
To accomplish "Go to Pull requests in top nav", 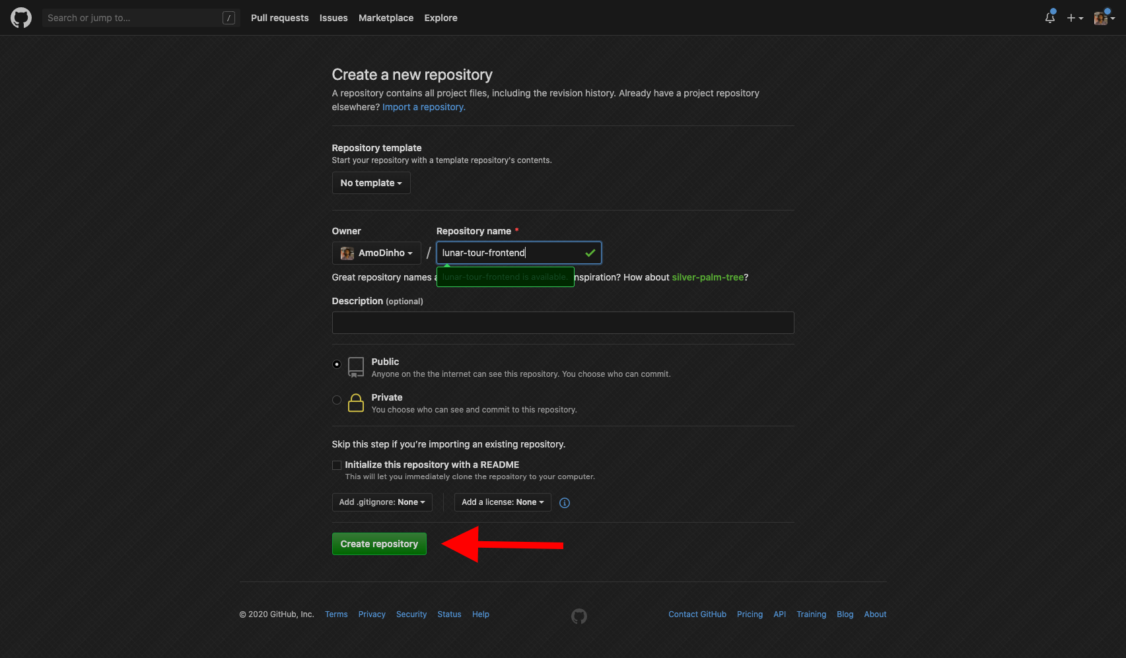I will pyautogui.click(x=280, y=18).
